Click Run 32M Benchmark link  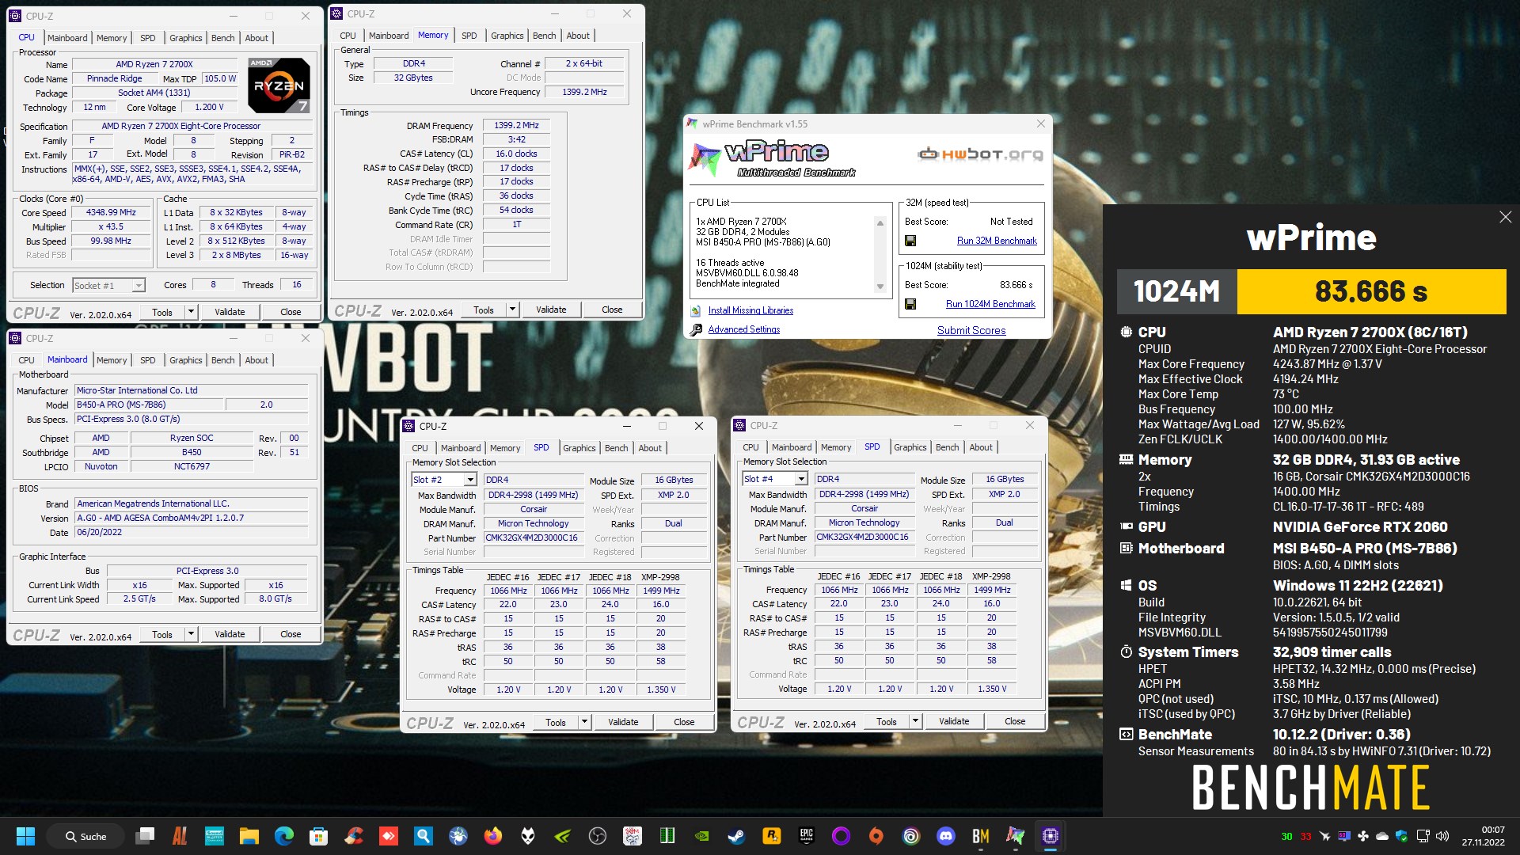point(997,241)
